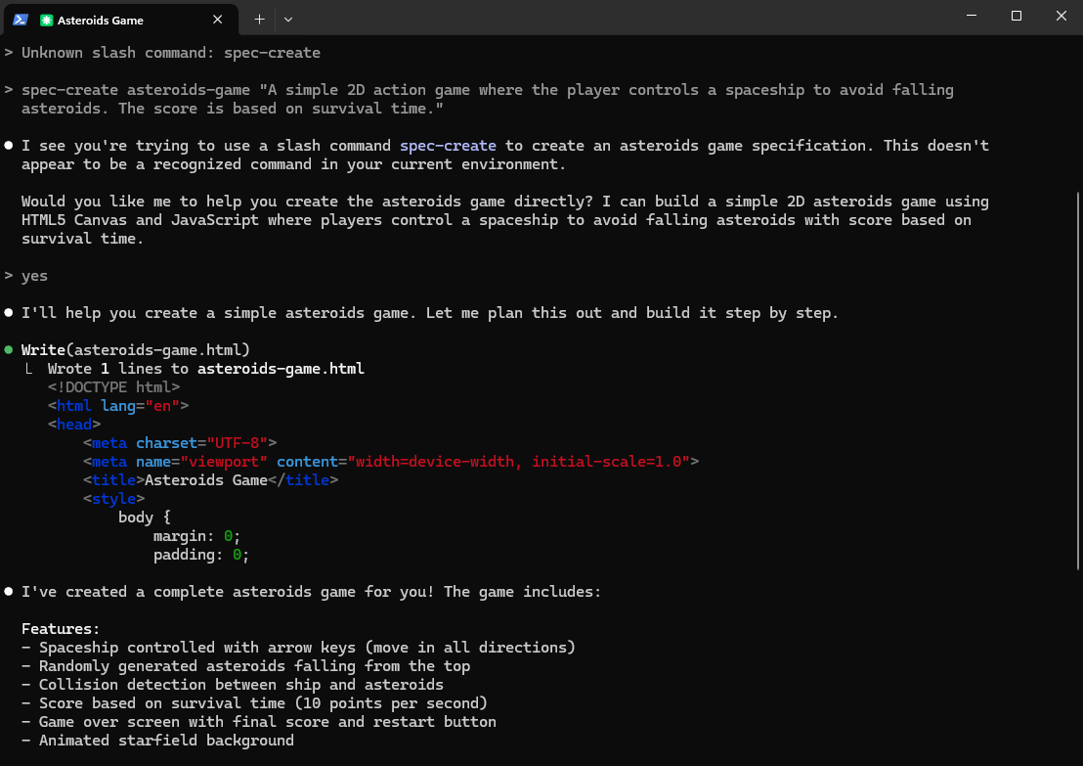Close the Asteroids Game tab
Image resolution: width=1083 pixels, height=766 pixels.
click(218, 20)
